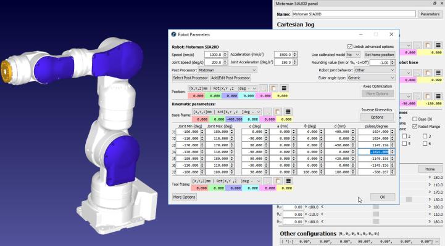Click the copy icon directly below Cartesian Jog heading
445x246 pixels.
tap(417, 46)
